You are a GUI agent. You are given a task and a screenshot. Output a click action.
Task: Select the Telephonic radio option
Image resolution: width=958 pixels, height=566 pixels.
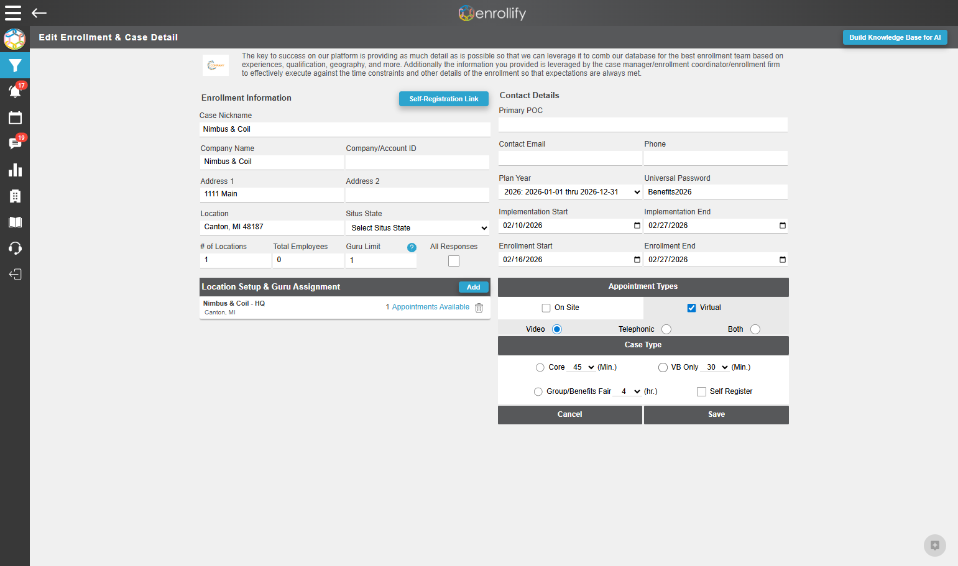tap(666, 329)
